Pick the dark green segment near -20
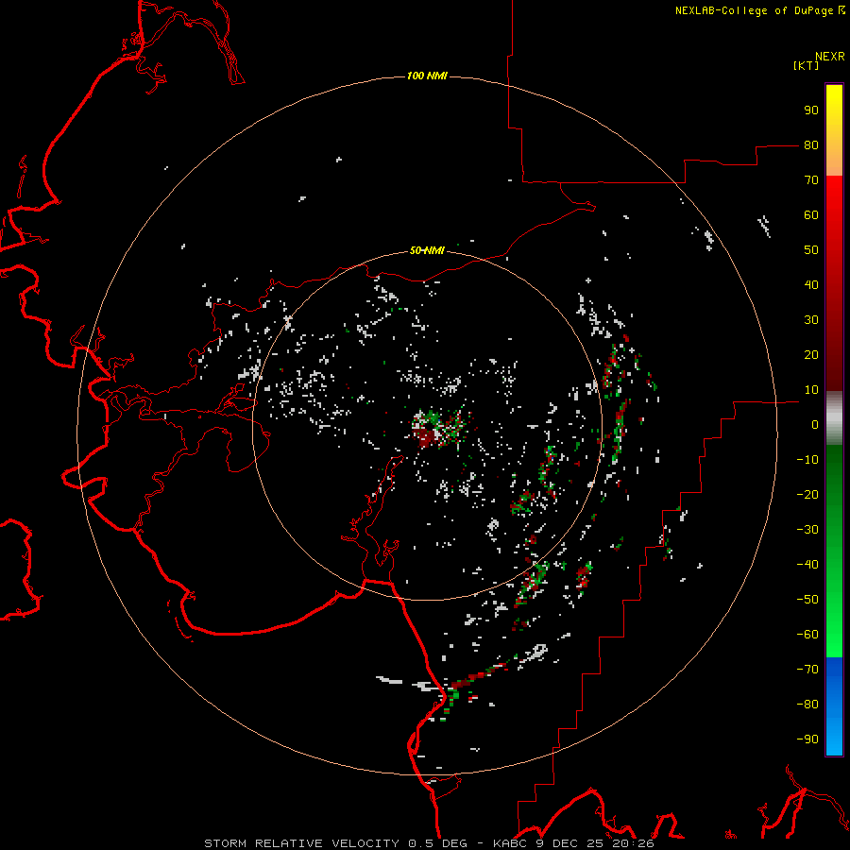The height and width of the screenshot is (850, 850). [834, 495]
